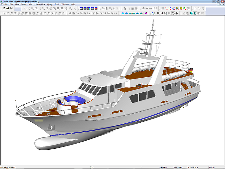Open the Query menu
This screenshot has width=225, height=169.
pos(50,5)
